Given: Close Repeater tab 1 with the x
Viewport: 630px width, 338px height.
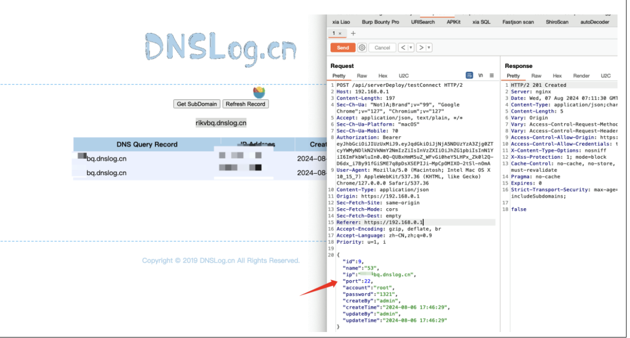Looking at the screenshot, I should (340, 33).
